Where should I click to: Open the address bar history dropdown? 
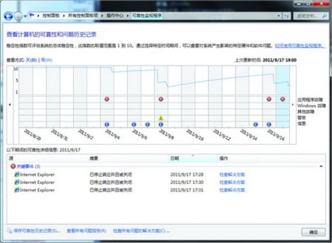(279, 16)
